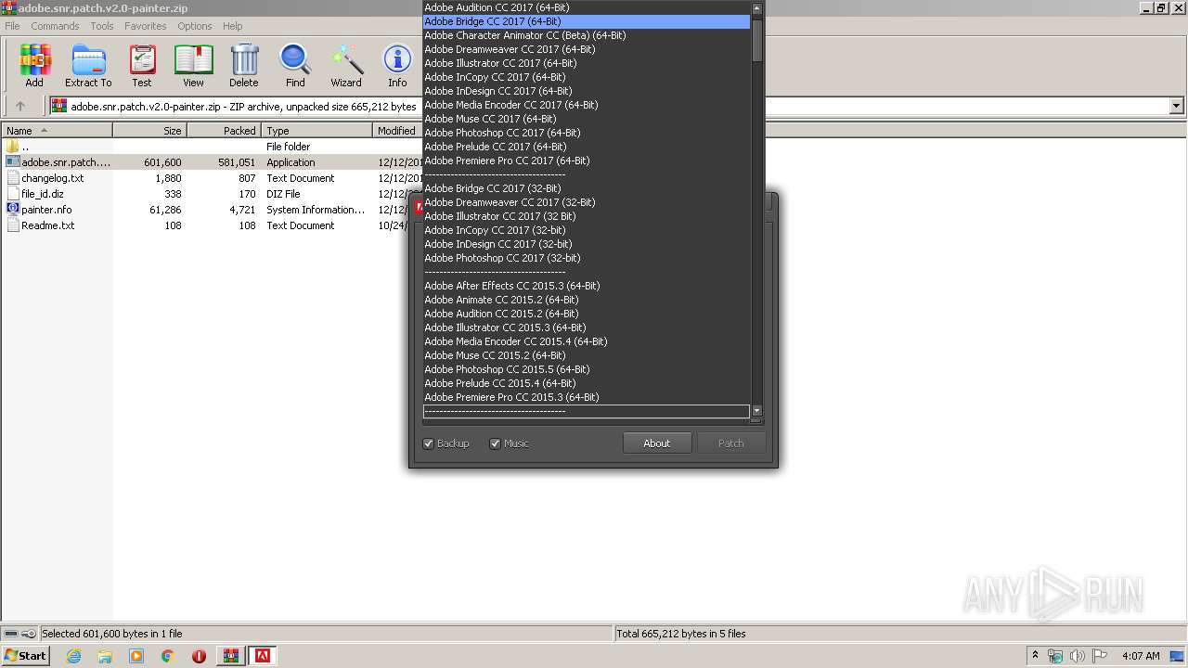
Task: Run the Test archive icon
Action: (142, 66)
